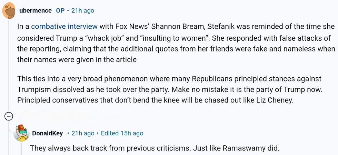Open the "combative interview" hyperlink
The image size is (338, 155).
[x=64, y=26]
